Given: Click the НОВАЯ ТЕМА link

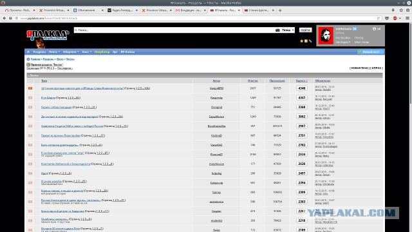Looking at the screenshot, I should point(359,68).
